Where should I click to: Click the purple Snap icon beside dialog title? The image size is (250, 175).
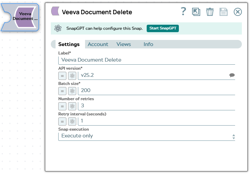click(55, 11)
